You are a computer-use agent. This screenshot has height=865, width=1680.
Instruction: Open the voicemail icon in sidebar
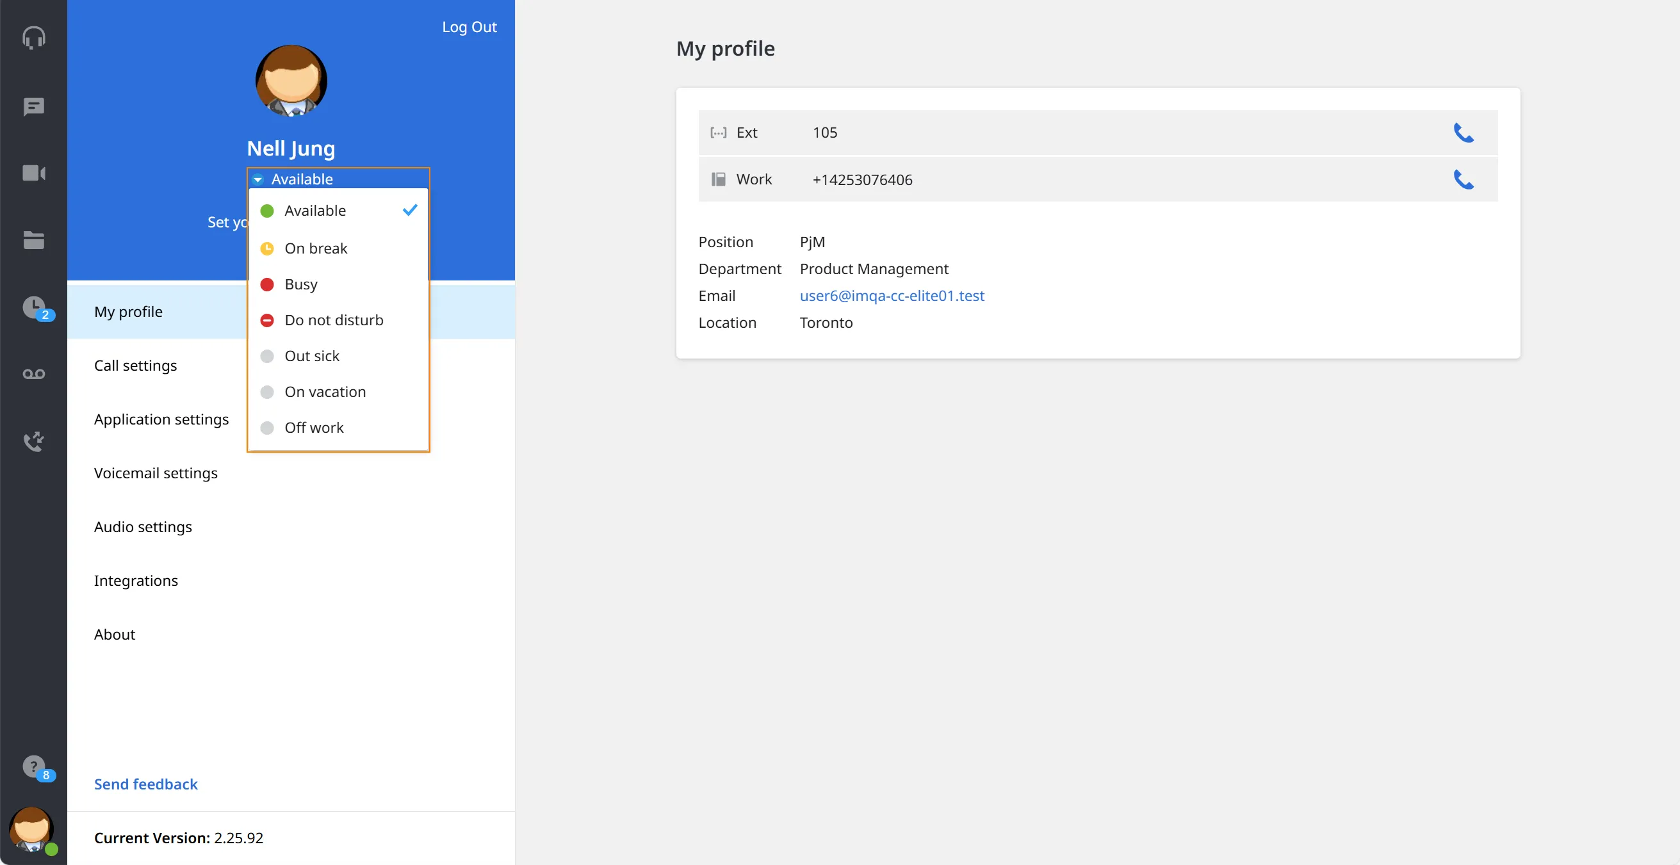tap(33, 374)
